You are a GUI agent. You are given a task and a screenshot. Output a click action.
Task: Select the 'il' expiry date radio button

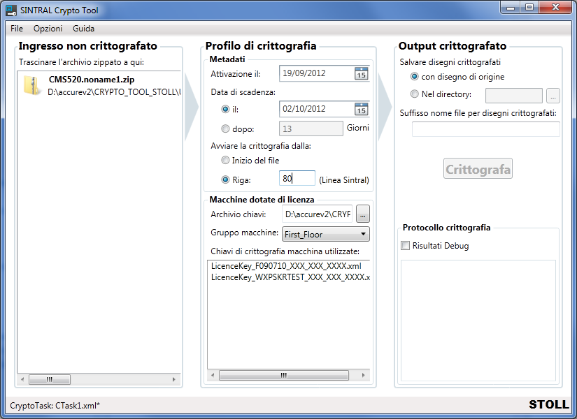pyautogui.click(x=225, y=109)
